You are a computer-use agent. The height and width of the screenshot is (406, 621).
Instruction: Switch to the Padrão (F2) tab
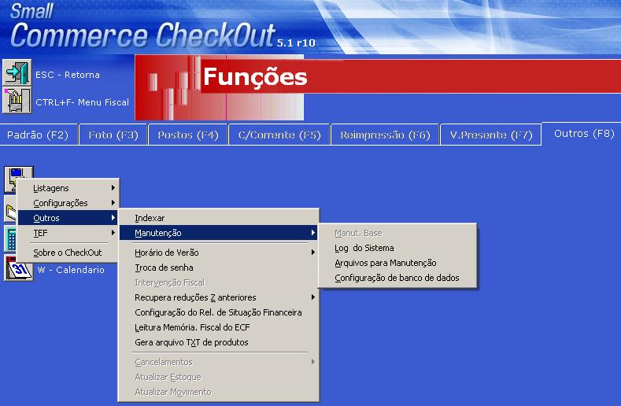pyautogui.click(x=38, y=135)
